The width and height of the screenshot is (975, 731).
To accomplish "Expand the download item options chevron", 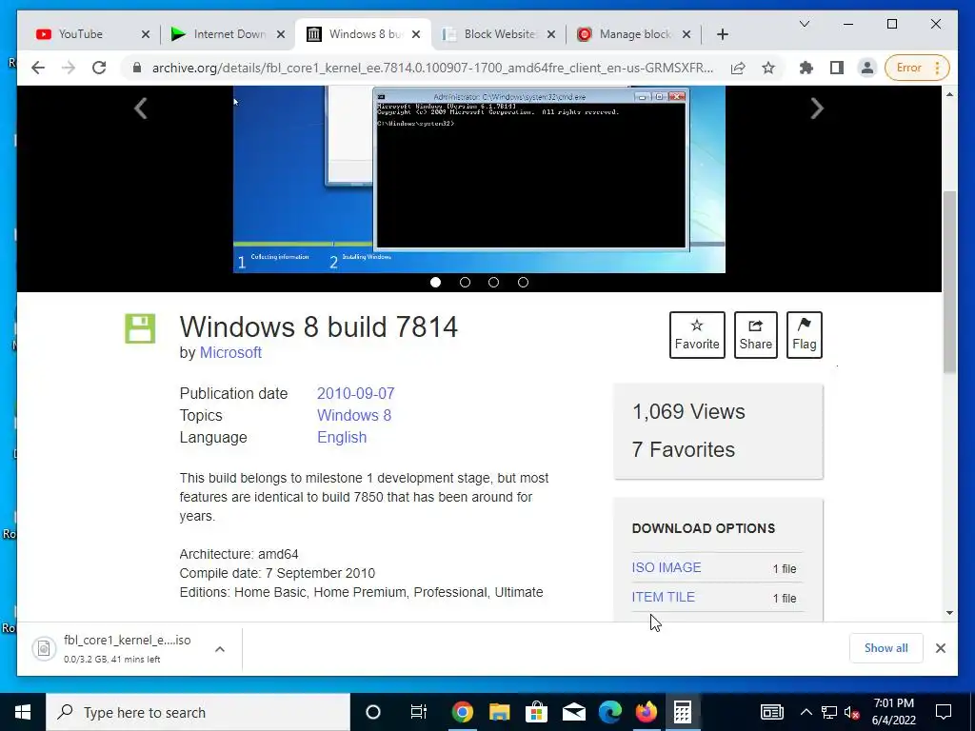I will pos(220,649).
